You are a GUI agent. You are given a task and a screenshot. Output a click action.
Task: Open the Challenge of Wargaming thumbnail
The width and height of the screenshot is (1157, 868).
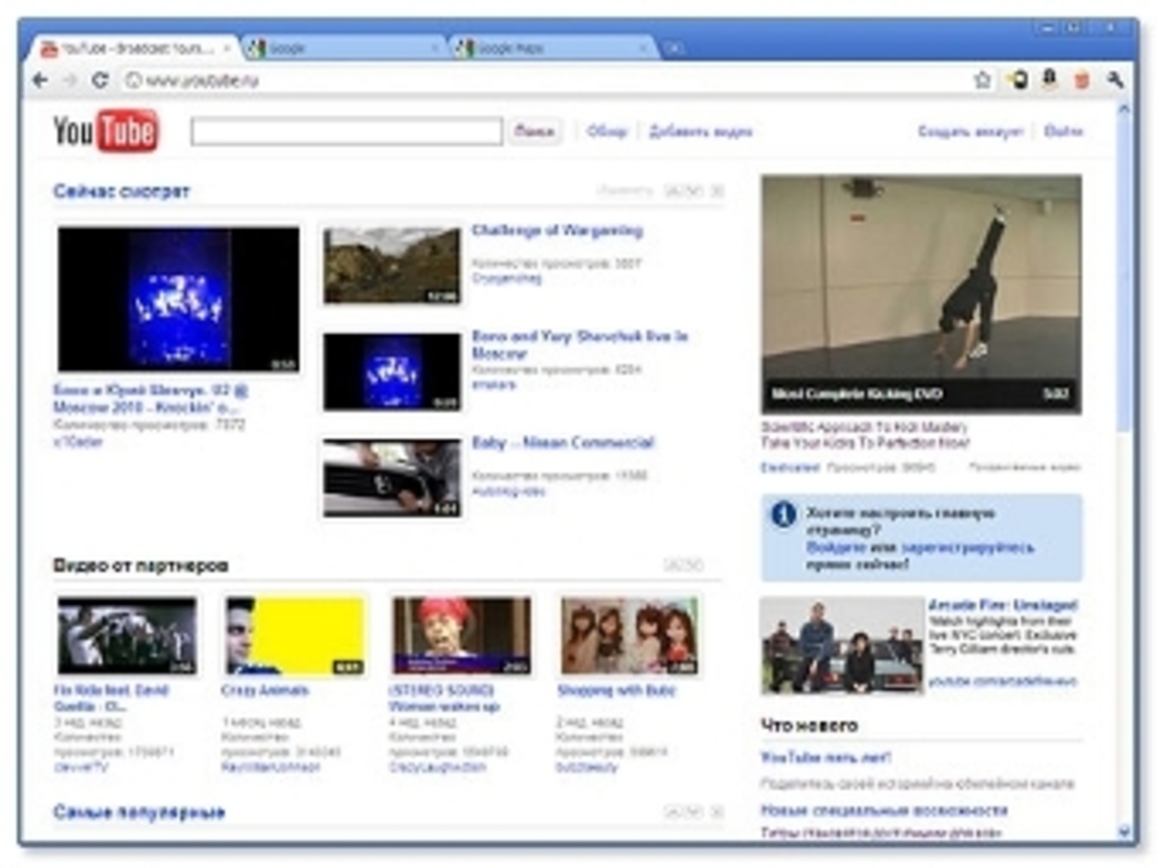pyautogui.click(x=391, y=265)
